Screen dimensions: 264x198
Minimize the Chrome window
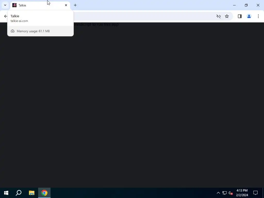coord(234,5)
